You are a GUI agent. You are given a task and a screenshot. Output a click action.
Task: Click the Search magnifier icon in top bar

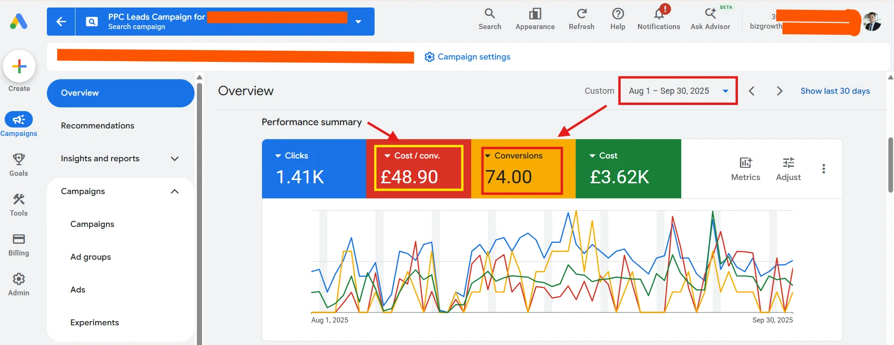click(489, 14)
